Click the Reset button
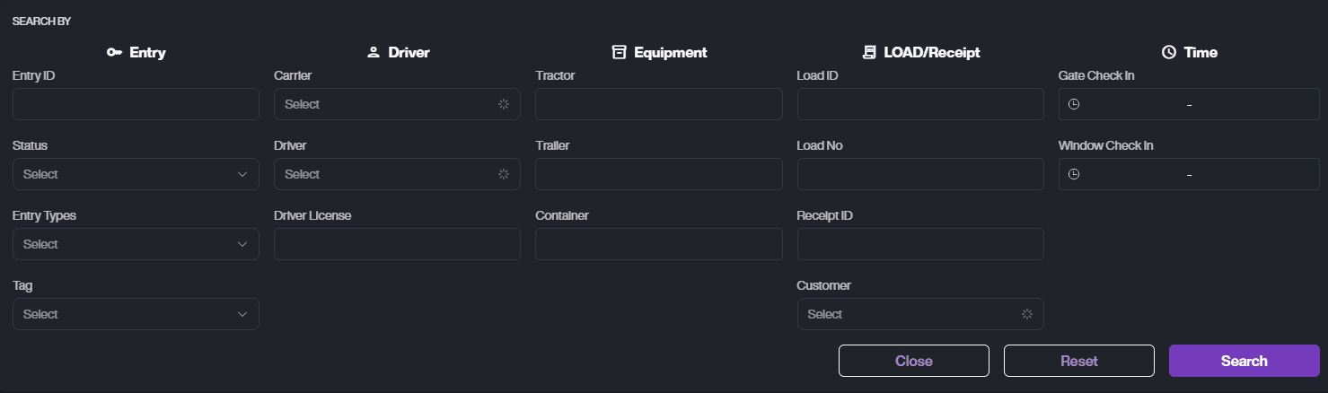Image resolution: width=1328 pixels, height=393 pixels. coord(1078,361)
